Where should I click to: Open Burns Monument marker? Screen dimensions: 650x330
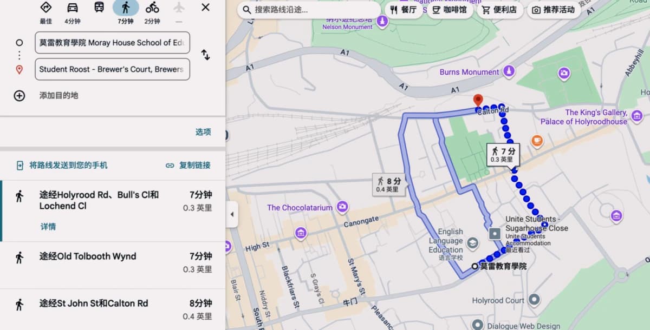pyautogui.click(x=509, y=71)
